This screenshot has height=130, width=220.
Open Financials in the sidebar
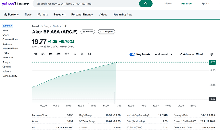[x=8, y=58]
